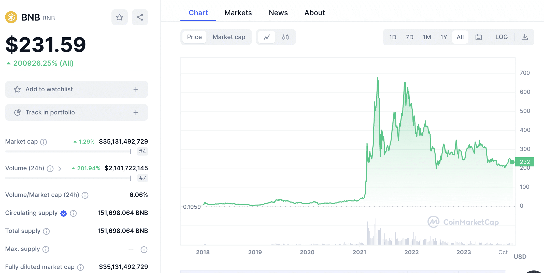This screenshot has width=544, height=273.
Task: Click Fully diluted market cap info icon
Action: click(x=80, y=267)
